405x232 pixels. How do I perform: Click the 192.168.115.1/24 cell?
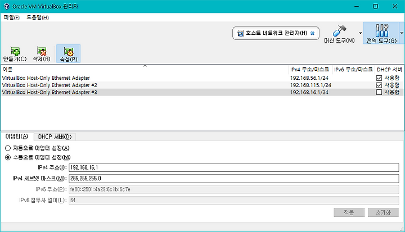(x=310, y=85)
